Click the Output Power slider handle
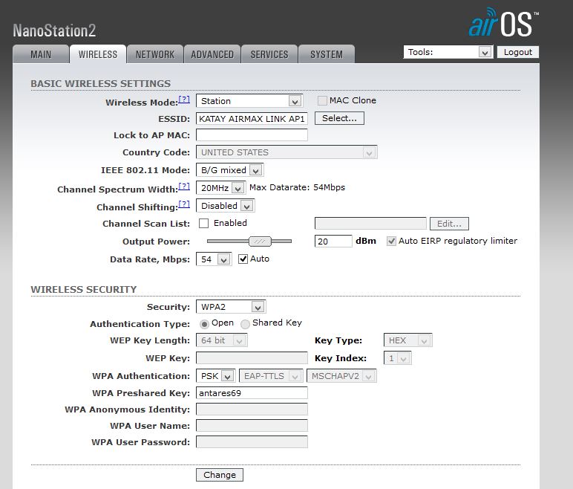Viewport: 573px width, 489px height. pyautogui.click(x=260, y=242)
